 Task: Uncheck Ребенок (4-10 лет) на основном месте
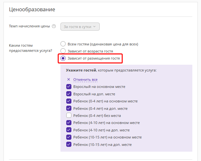point(69,123)
